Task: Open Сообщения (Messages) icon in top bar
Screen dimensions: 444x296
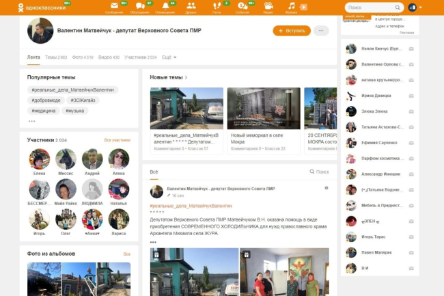Action: point(114,7)
